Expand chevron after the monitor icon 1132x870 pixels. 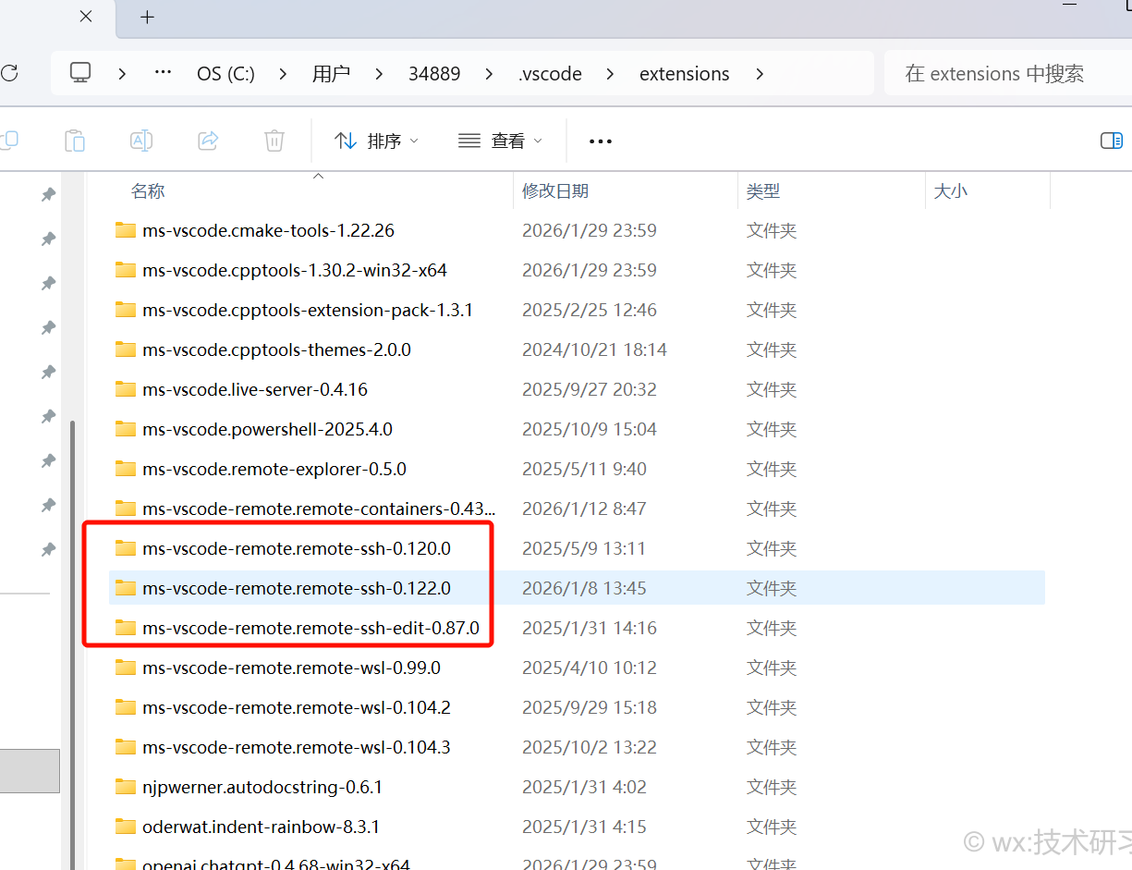coord(122,73)
